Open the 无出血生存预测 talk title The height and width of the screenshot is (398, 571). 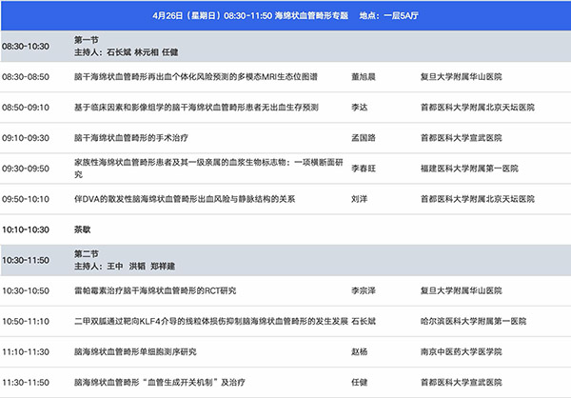pos(196,107)
